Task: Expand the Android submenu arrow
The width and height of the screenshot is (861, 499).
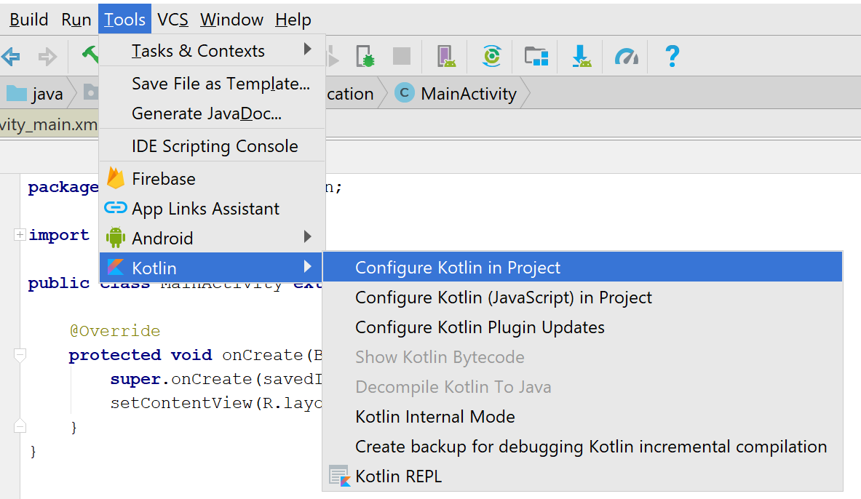Action: coord(307,236)
